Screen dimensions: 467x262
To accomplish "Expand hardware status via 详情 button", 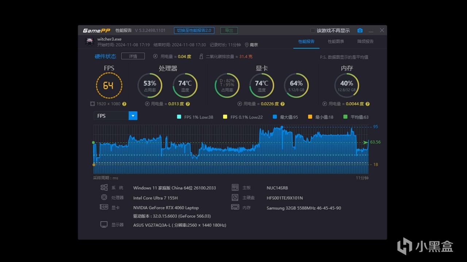I will [133, 56].
